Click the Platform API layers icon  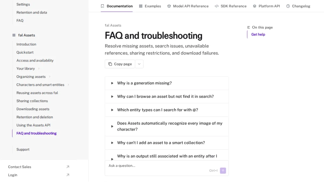[x=255, y=6]
